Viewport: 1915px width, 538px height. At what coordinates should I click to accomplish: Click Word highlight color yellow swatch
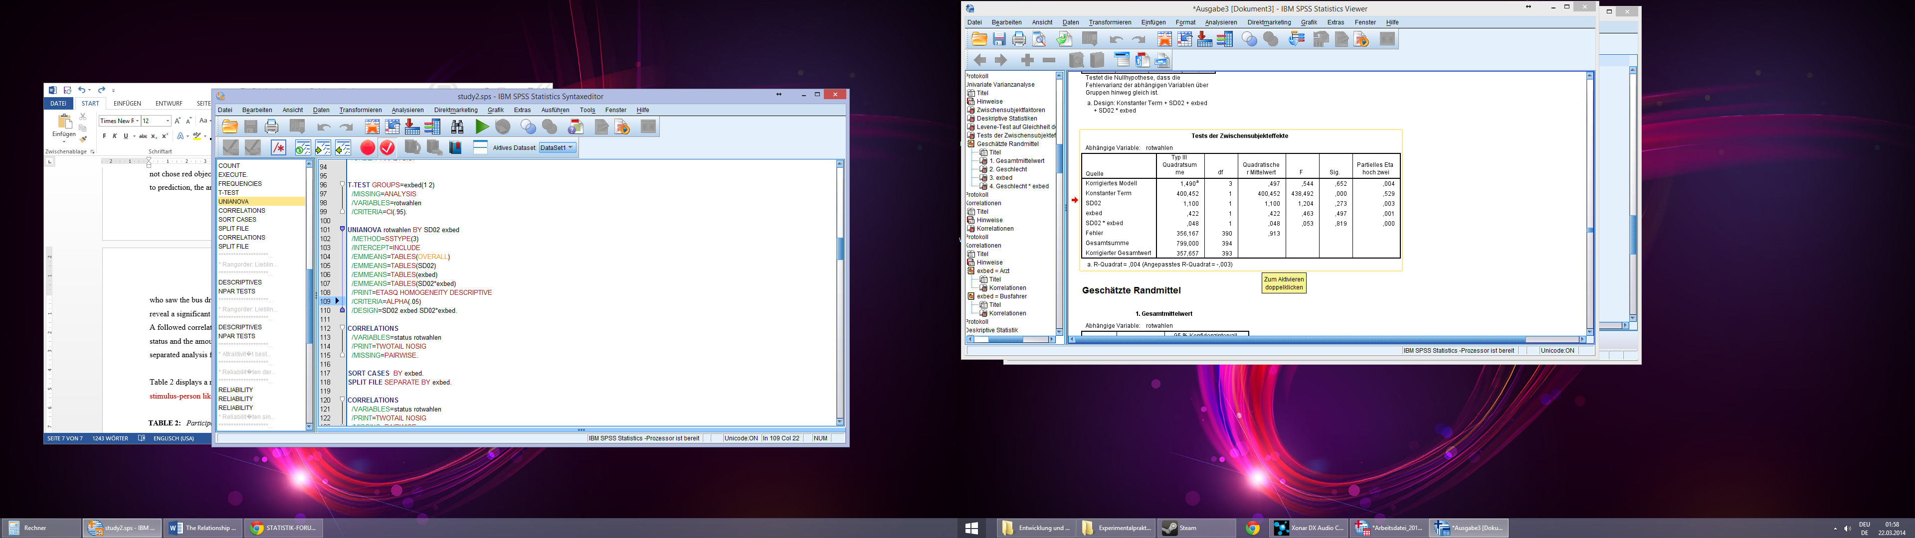197,139
